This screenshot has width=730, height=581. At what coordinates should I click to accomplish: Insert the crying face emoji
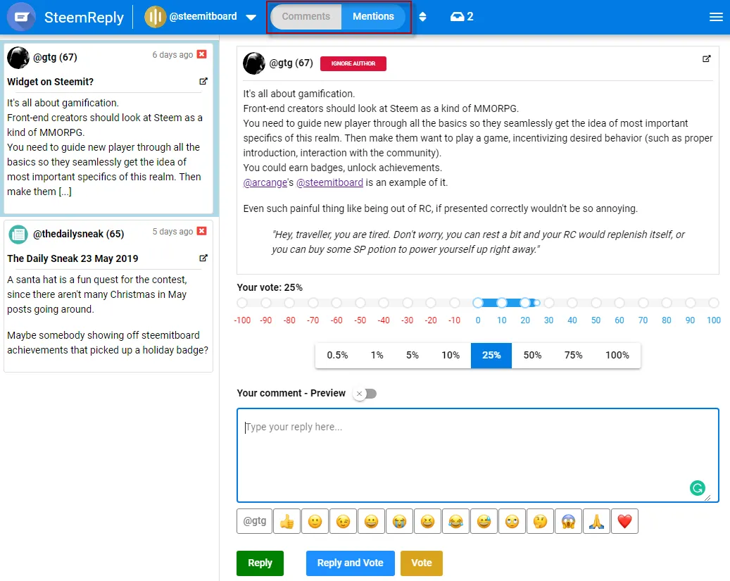399,521
